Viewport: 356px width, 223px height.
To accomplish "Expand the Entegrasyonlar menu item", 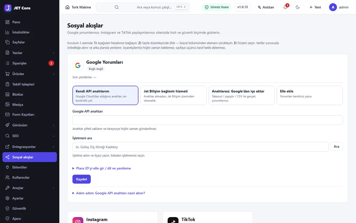I will pyautogui.click(x=30, y=147).
